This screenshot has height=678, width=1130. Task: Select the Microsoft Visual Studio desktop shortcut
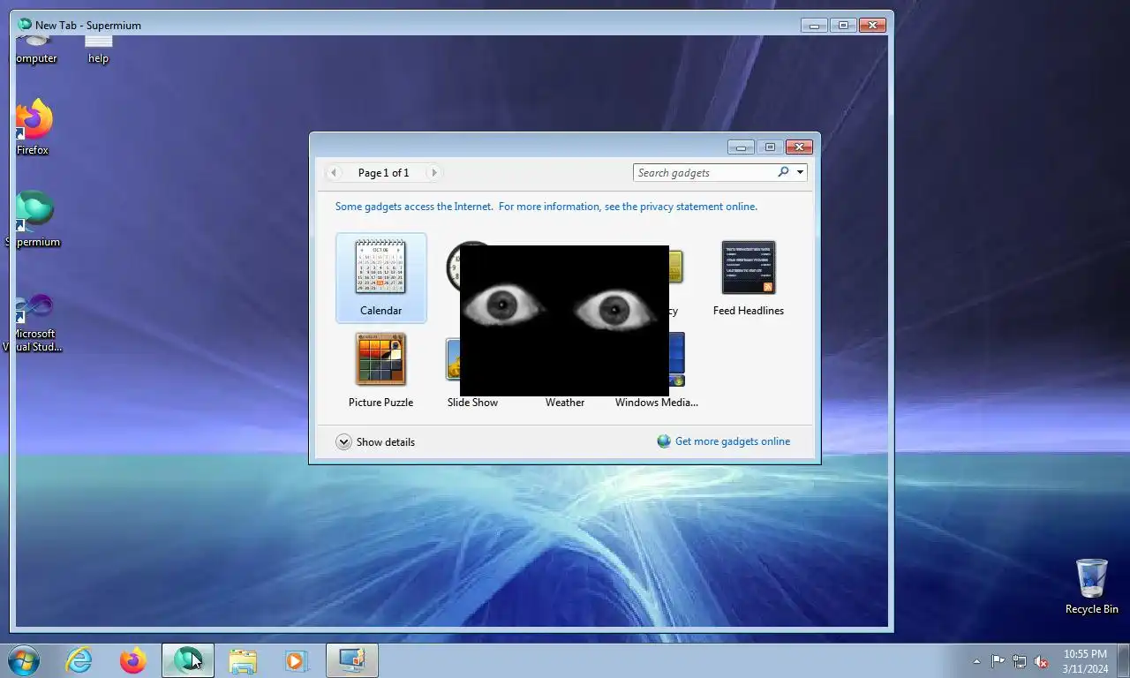33,323
